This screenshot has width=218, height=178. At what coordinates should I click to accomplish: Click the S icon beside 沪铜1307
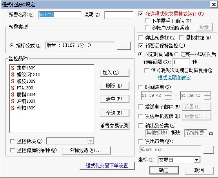click(13, 101)
